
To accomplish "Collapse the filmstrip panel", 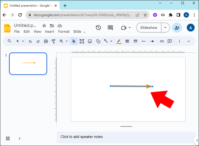I will coord(20,139).
